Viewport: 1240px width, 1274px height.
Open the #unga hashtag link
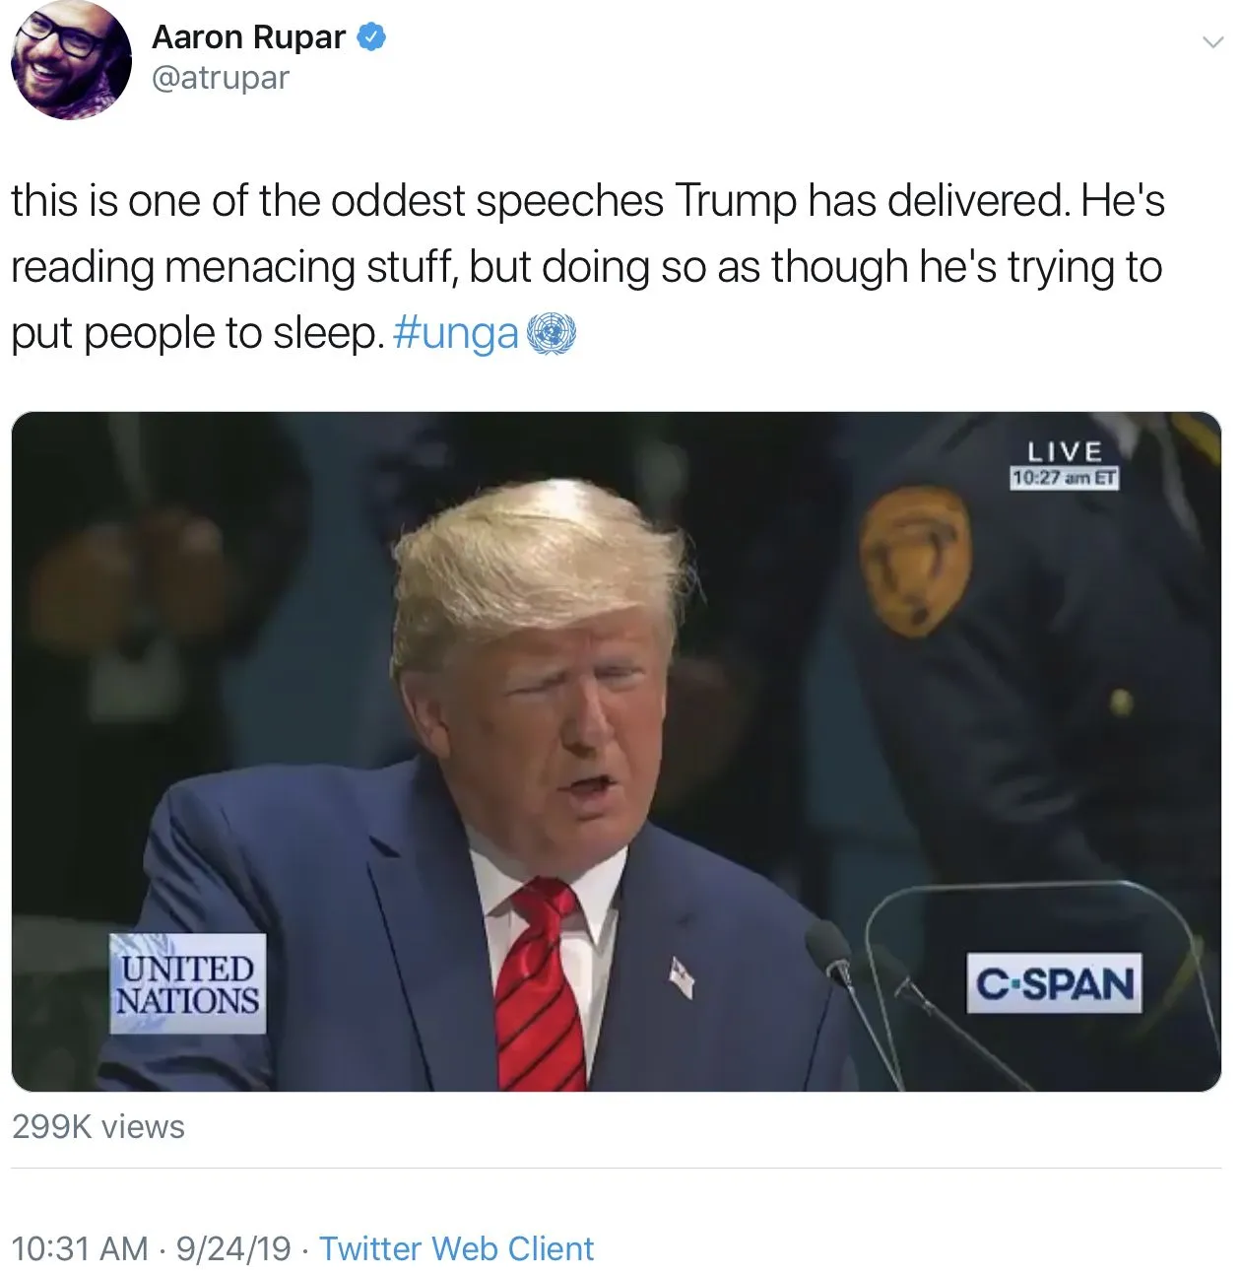pyautogui.click(x=455, y=334)
